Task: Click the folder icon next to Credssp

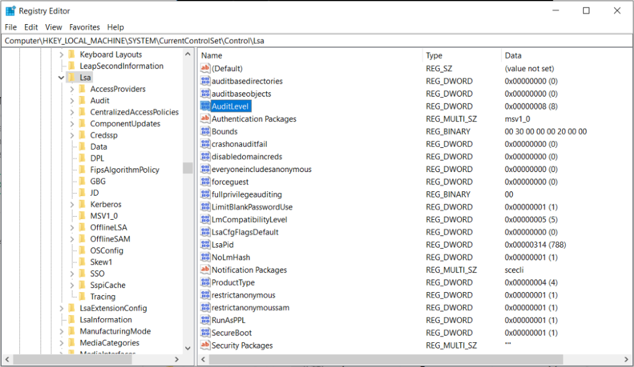Action: click(x=82, y=135)
